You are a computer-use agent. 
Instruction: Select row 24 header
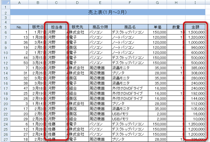click(6, 124)
